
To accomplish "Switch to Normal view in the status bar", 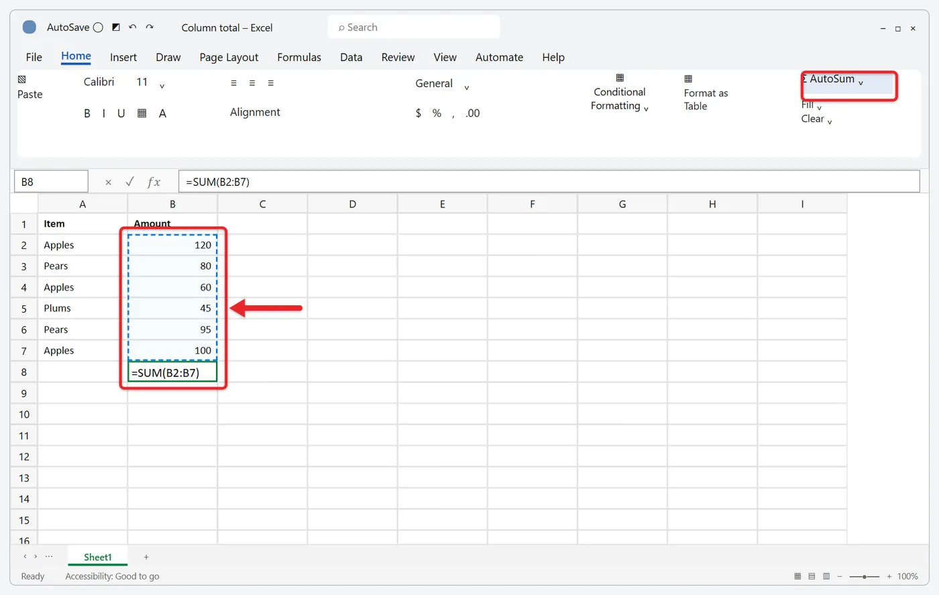I will point(797,576).
